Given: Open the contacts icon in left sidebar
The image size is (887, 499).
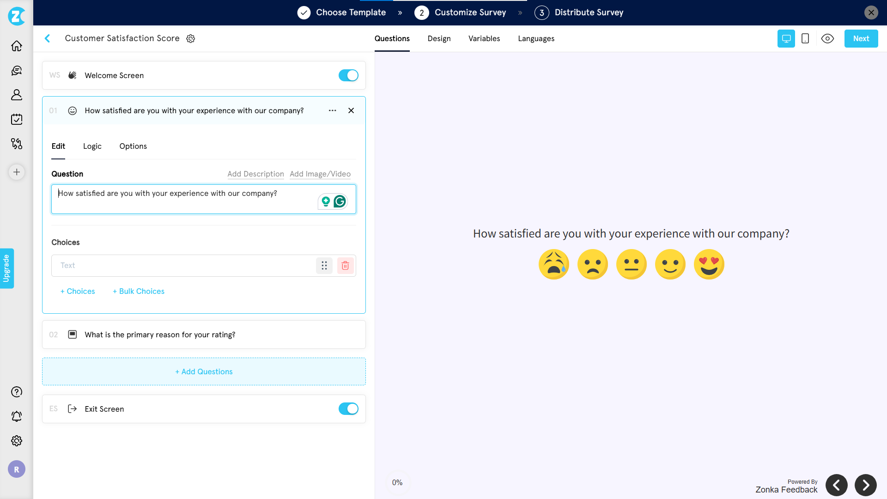Looking at the screenshot, I should click(x=17, y=95).
